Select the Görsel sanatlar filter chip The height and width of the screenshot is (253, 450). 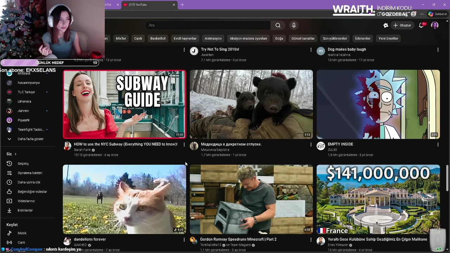pyautogui.click(x=303, y=38)
